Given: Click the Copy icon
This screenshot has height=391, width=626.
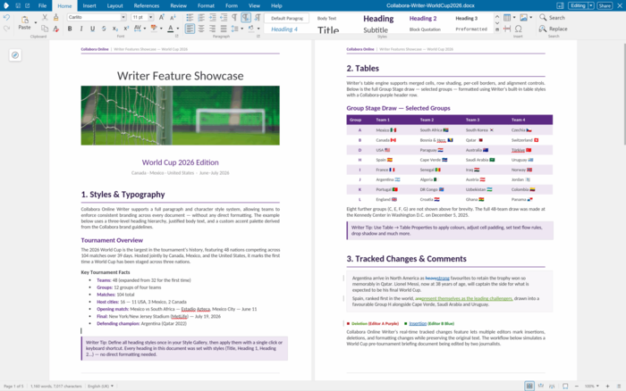Looking at the screenshot, I should coord(45,29).
